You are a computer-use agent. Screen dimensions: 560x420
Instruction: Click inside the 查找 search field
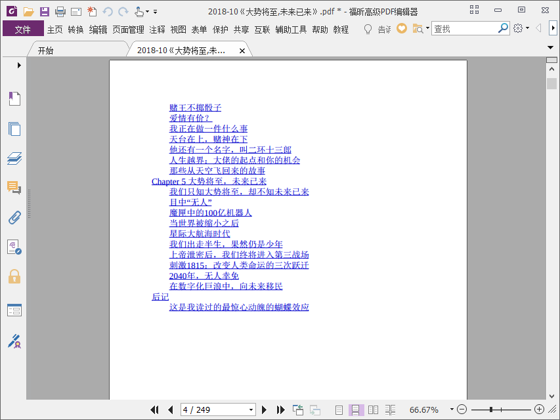464,28
